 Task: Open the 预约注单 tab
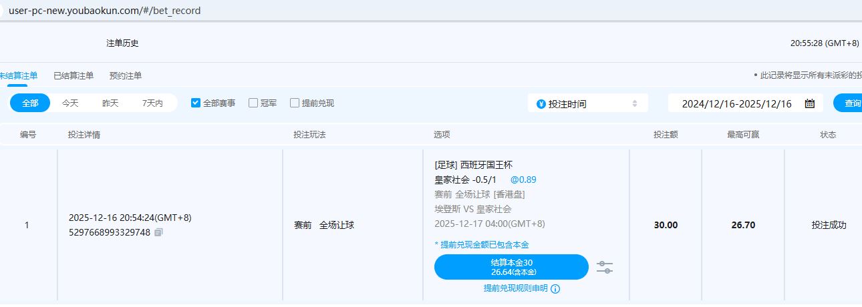[126, 75]
